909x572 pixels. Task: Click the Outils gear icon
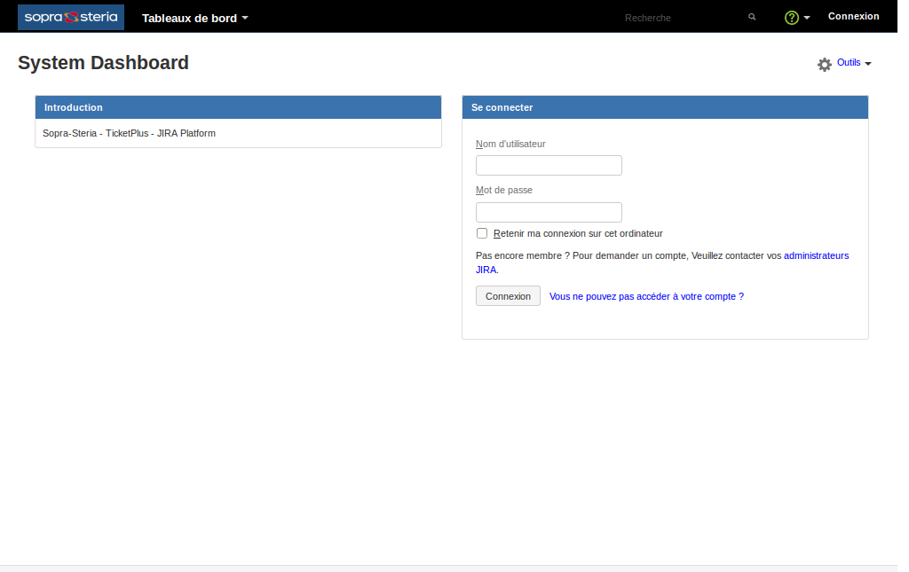(825, 64)
